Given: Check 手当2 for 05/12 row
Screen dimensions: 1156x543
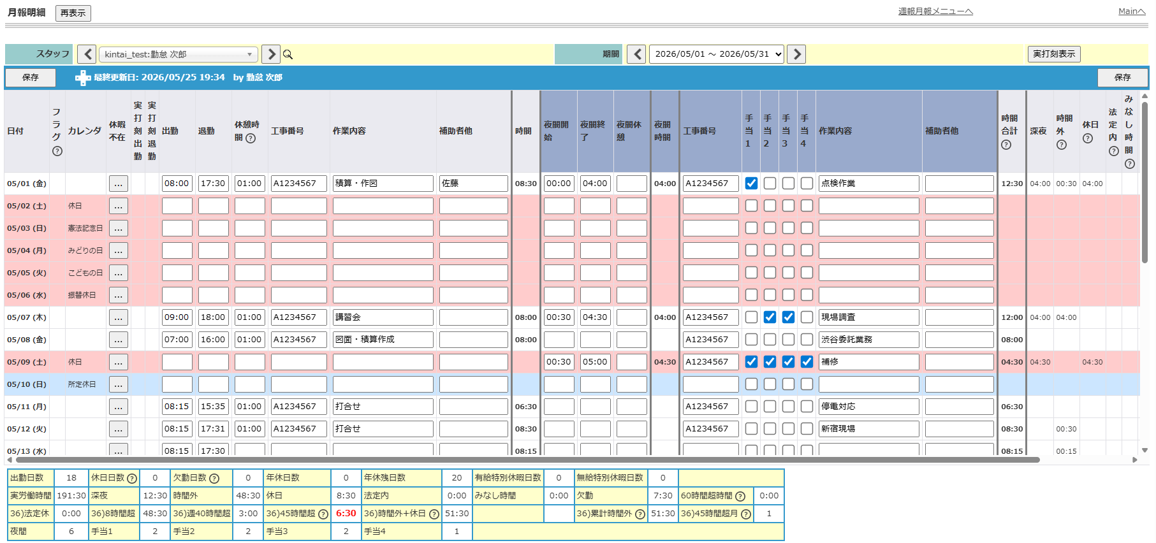Looking at the screenshot, I should (770, 429).
